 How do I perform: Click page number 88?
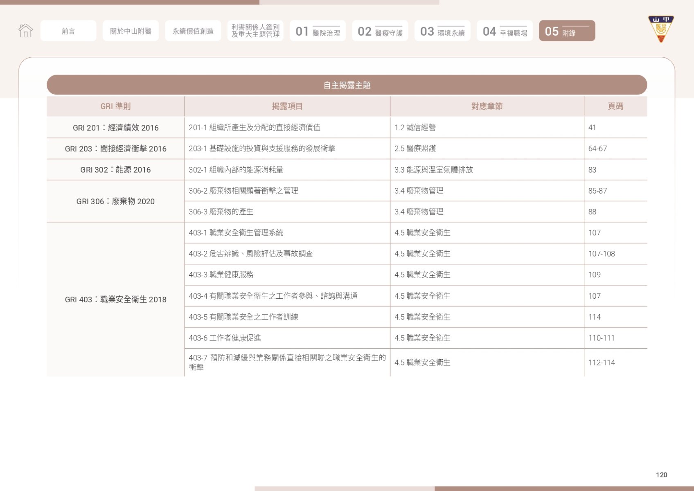click(592, 212)
